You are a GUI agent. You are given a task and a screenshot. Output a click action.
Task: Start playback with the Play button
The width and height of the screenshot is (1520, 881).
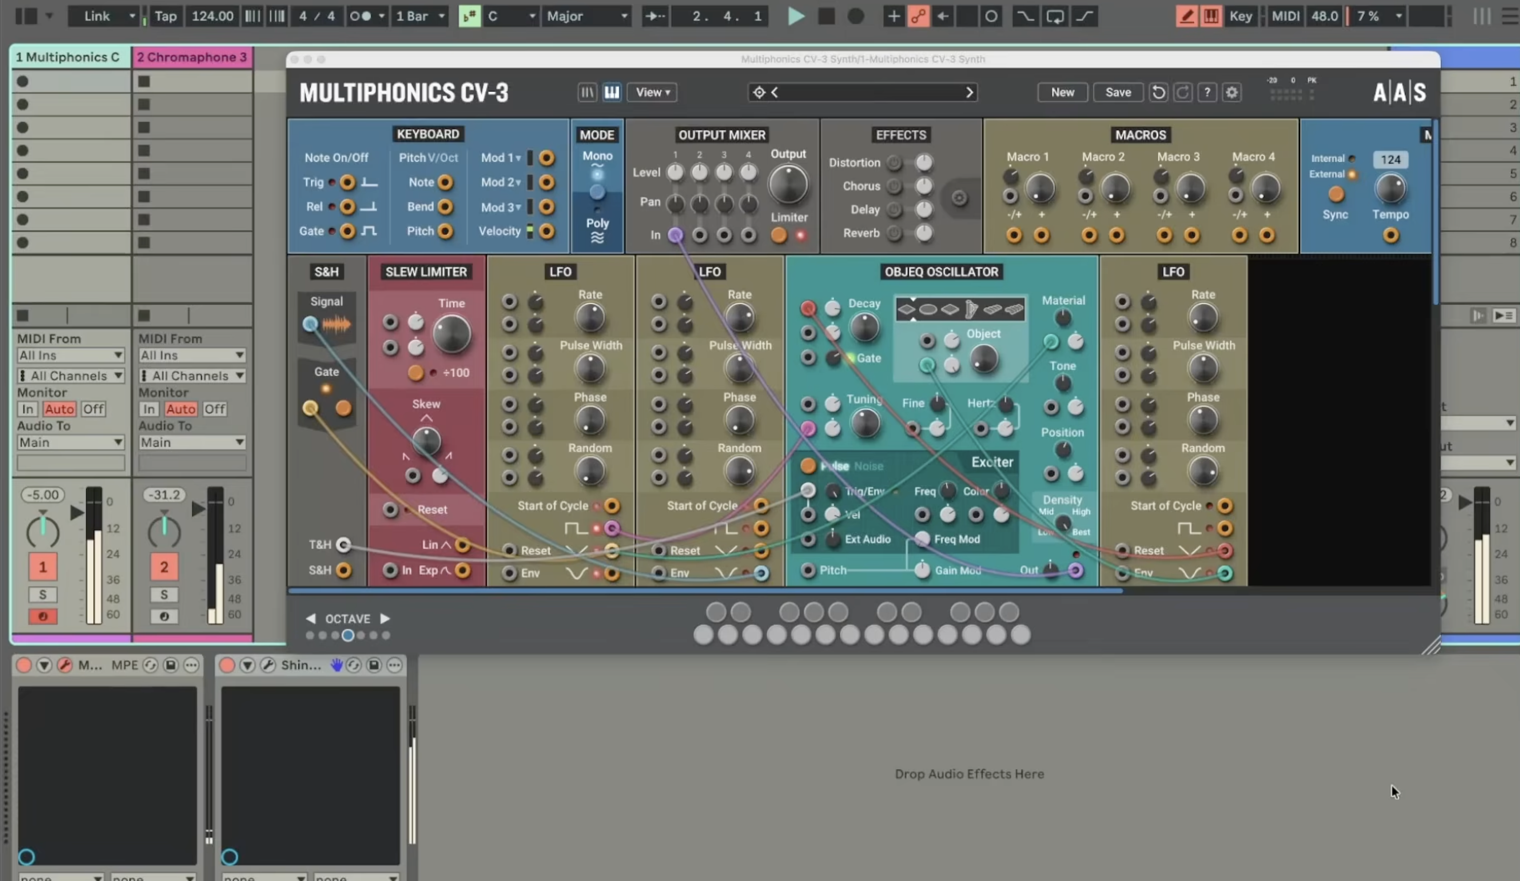click(x=796, y=16)
